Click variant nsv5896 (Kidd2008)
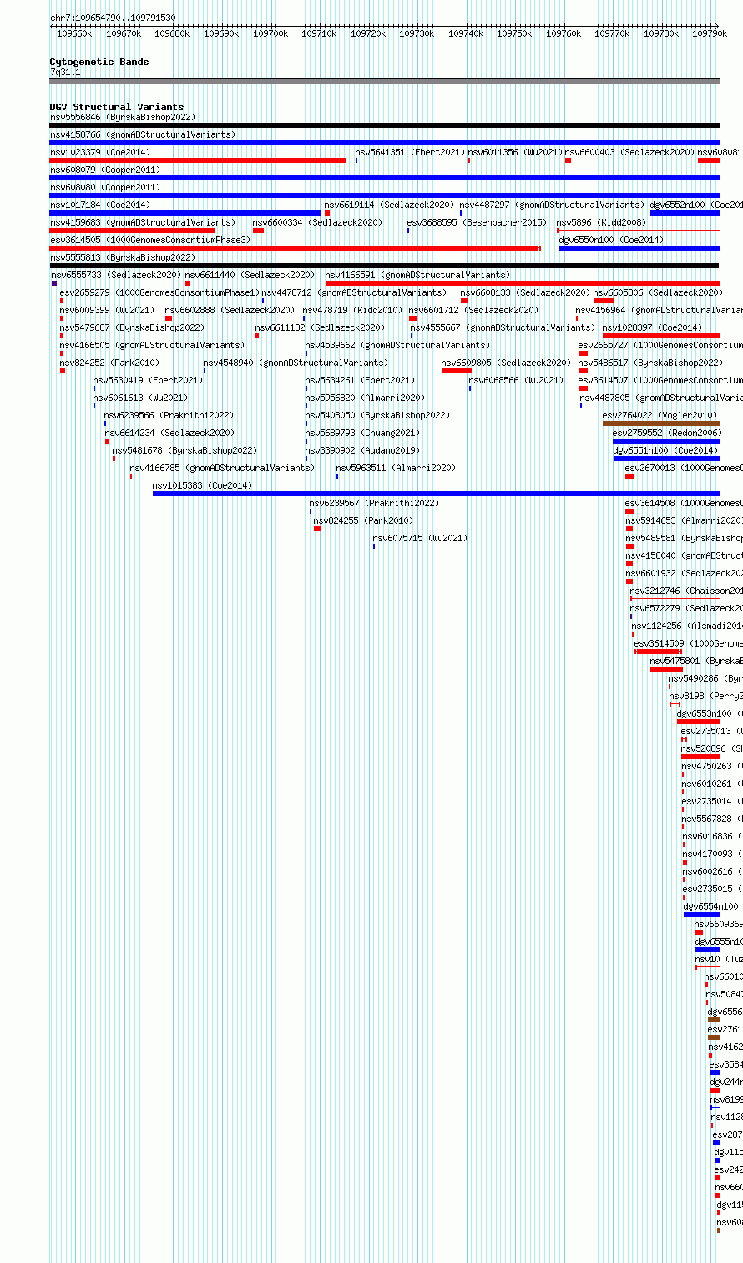The width and height of the screenshot is (743, 1263). pos(601,222)
